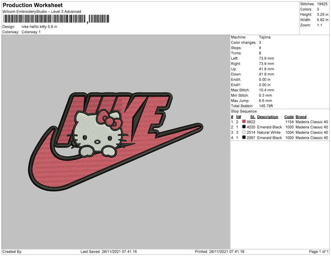Click the "Production Worksheet" title

(33, 5)
